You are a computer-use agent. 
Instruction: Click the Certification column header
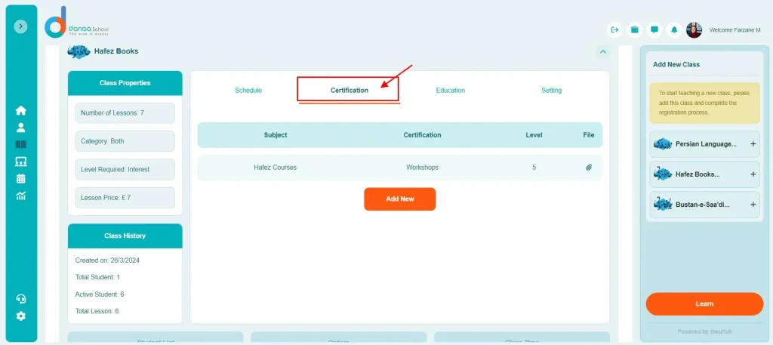[x=422, y=135]
